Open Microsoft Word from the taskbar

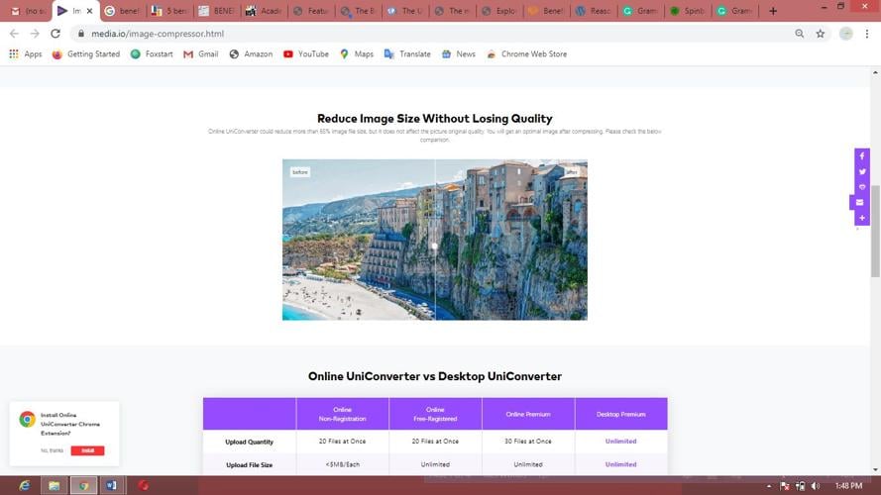[x=111, y=485]
